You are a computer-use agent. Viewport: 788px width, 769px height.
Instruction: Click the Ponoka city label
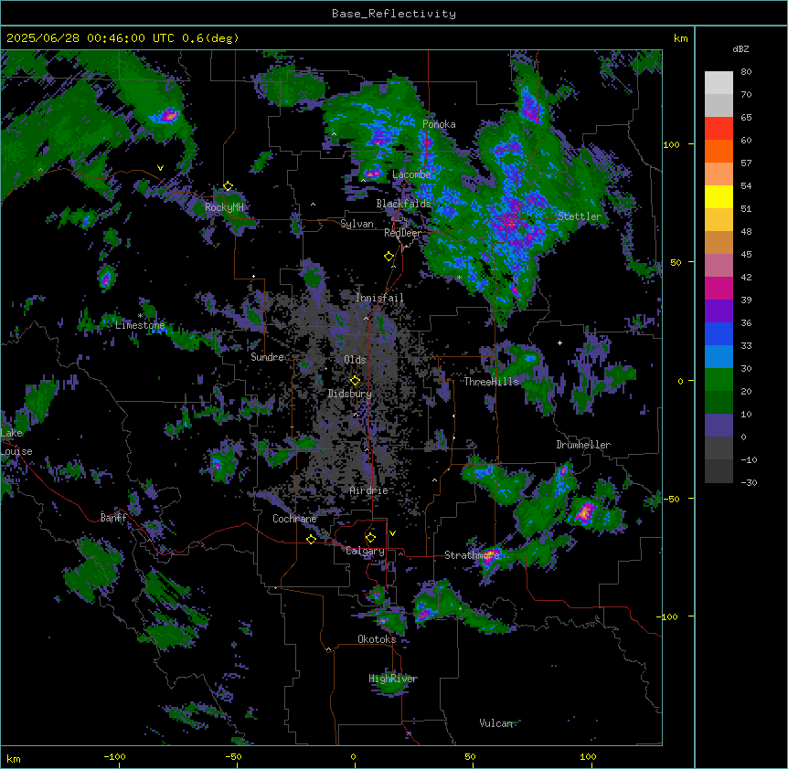click(439, 124)
